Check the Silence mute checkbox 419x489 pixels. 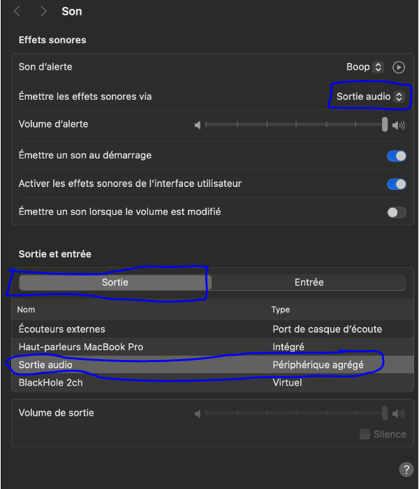point(365,434)
